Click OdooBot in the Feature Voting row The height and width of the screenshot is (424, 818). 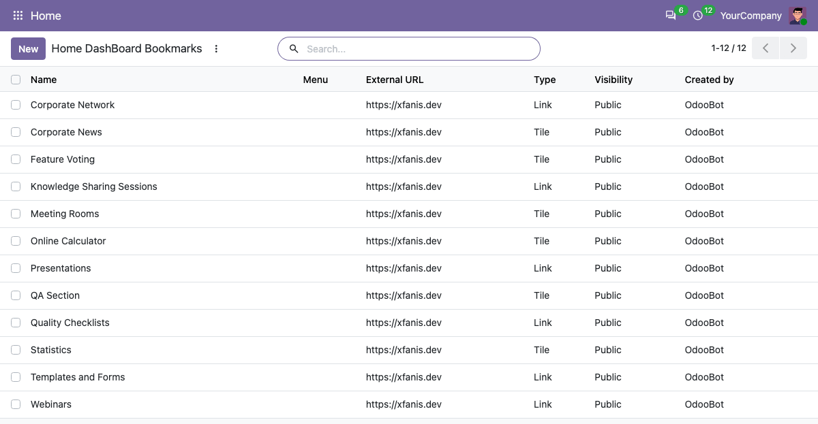[x=704, y=159]
